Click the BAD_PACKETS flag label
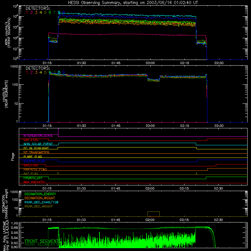 coord(34,182)
